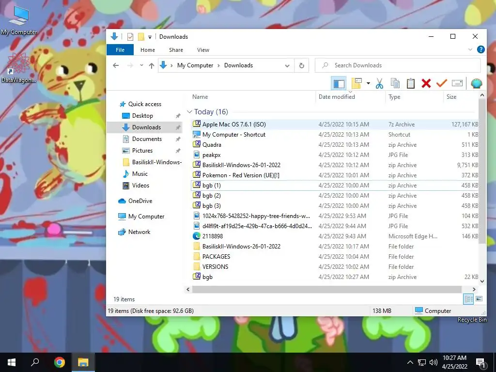Open the volume control in system tray
496x372 pixels.
pos(434,362)
